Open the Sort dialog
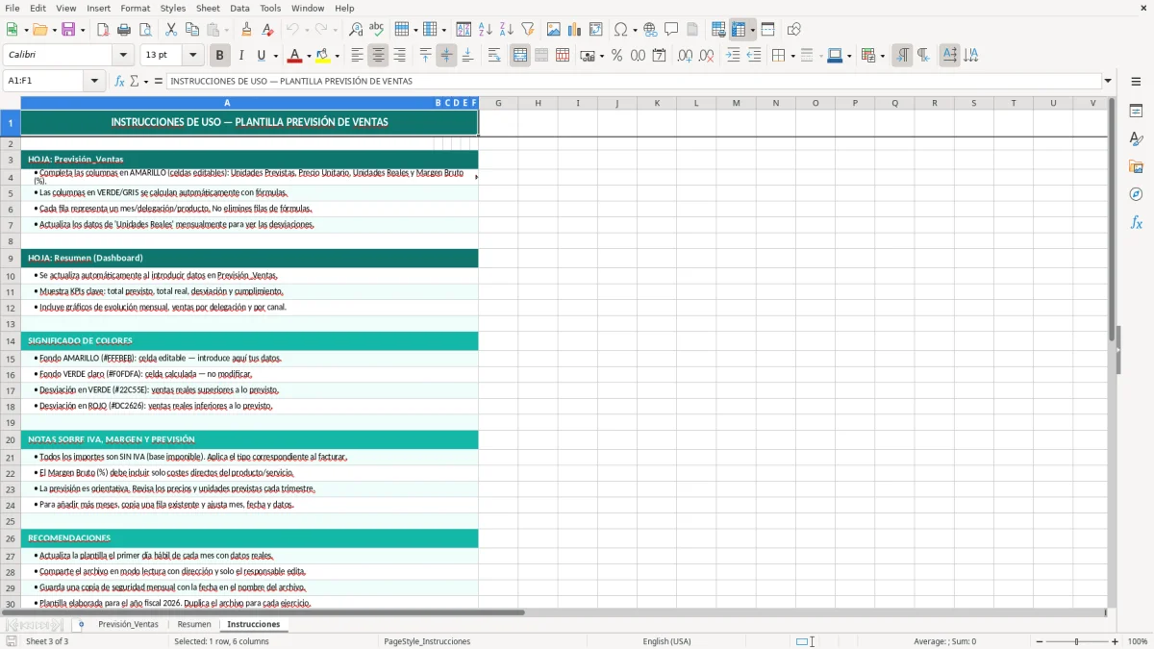 (x=464, y=30)
